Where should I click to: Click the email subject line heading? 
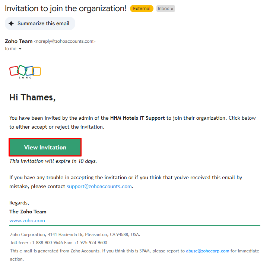coord(66,9)
